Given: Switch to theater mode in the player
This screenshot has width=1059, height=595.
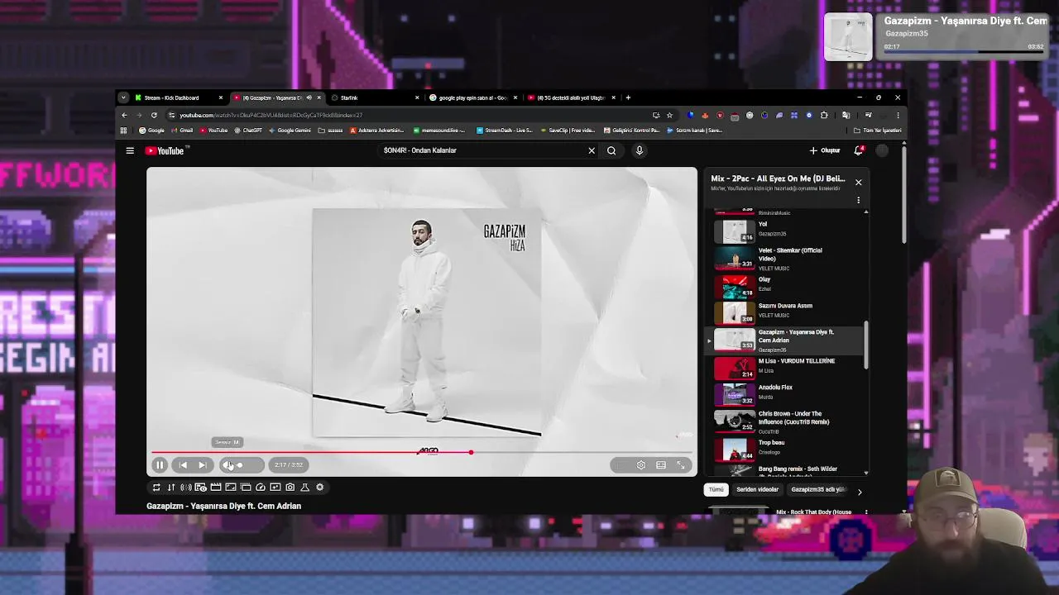Looking at the screenshot, I should pyautogui.click(x=661, y=465).
